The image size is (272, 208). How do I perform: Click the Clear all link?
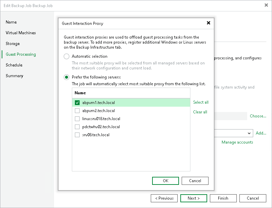(x=200, y=112)
